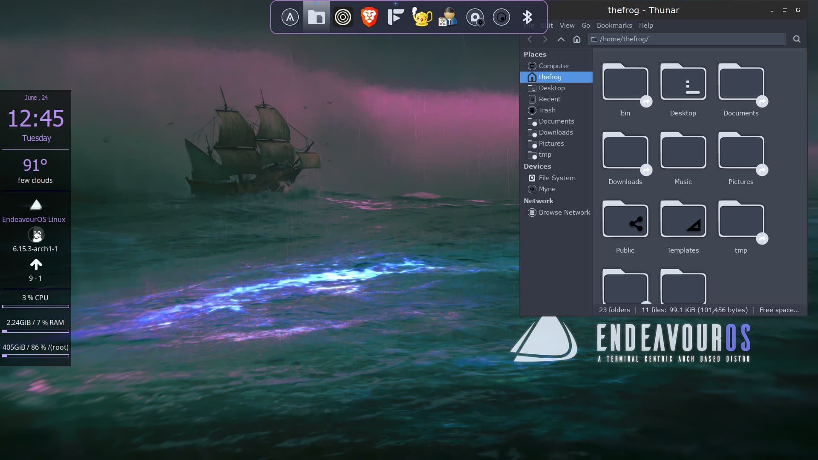Click the path bar showing /home/thefrog/
818x460 pixels.
tap(686, 39)
